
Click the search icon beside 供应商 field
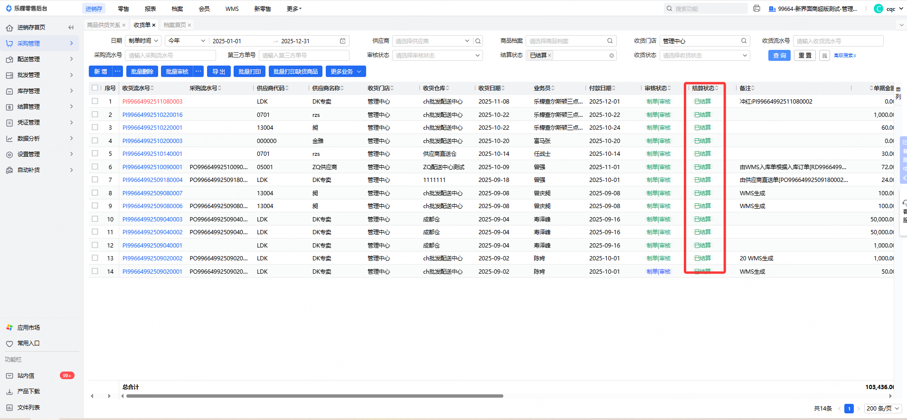coord(478,41)
